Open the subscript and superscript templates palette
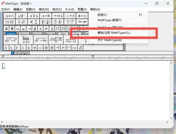The height and width of the screenshot is (134, 176). click(34, 22)
